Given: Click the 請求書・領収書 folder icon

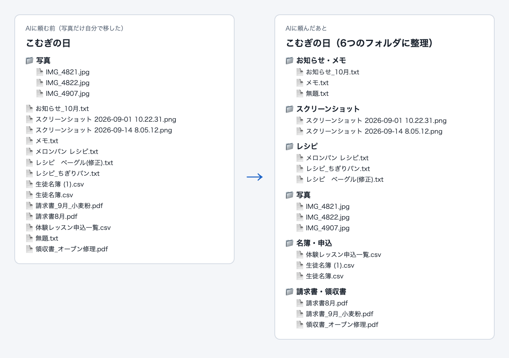Looking at the screenshot, I should pyautogui.click(x=289, y=292).
